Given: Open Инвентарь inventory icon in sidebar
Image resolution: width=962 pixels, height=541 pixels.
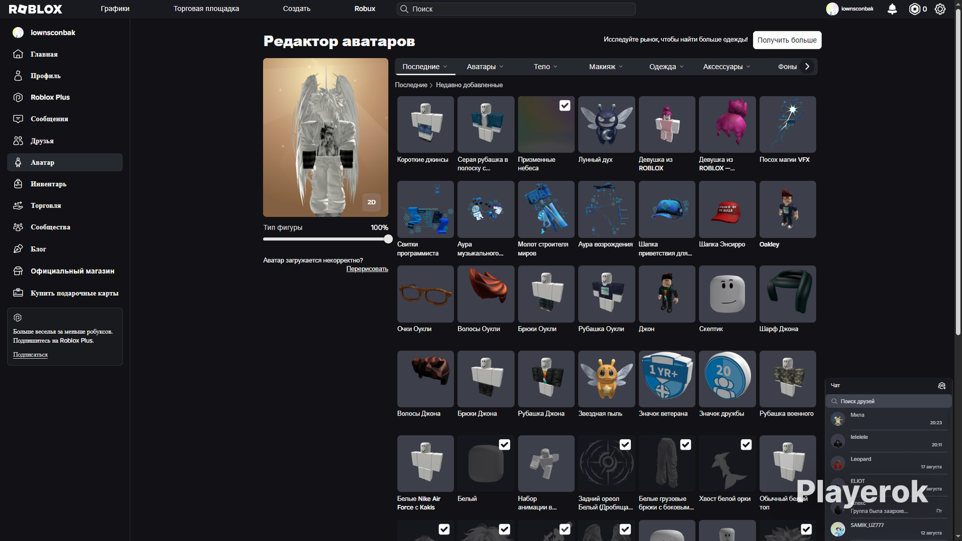Looking at the screenshot, I should 18,184.
